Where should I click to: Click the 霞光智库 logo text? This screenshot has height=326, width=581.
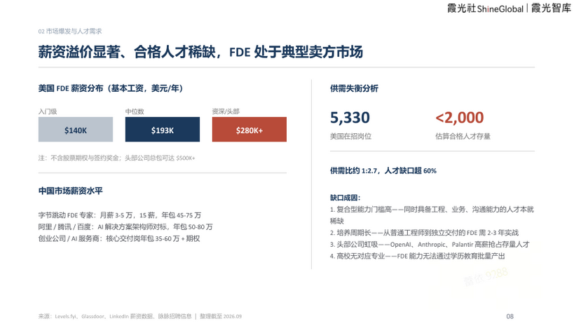(x=552, y=8)
